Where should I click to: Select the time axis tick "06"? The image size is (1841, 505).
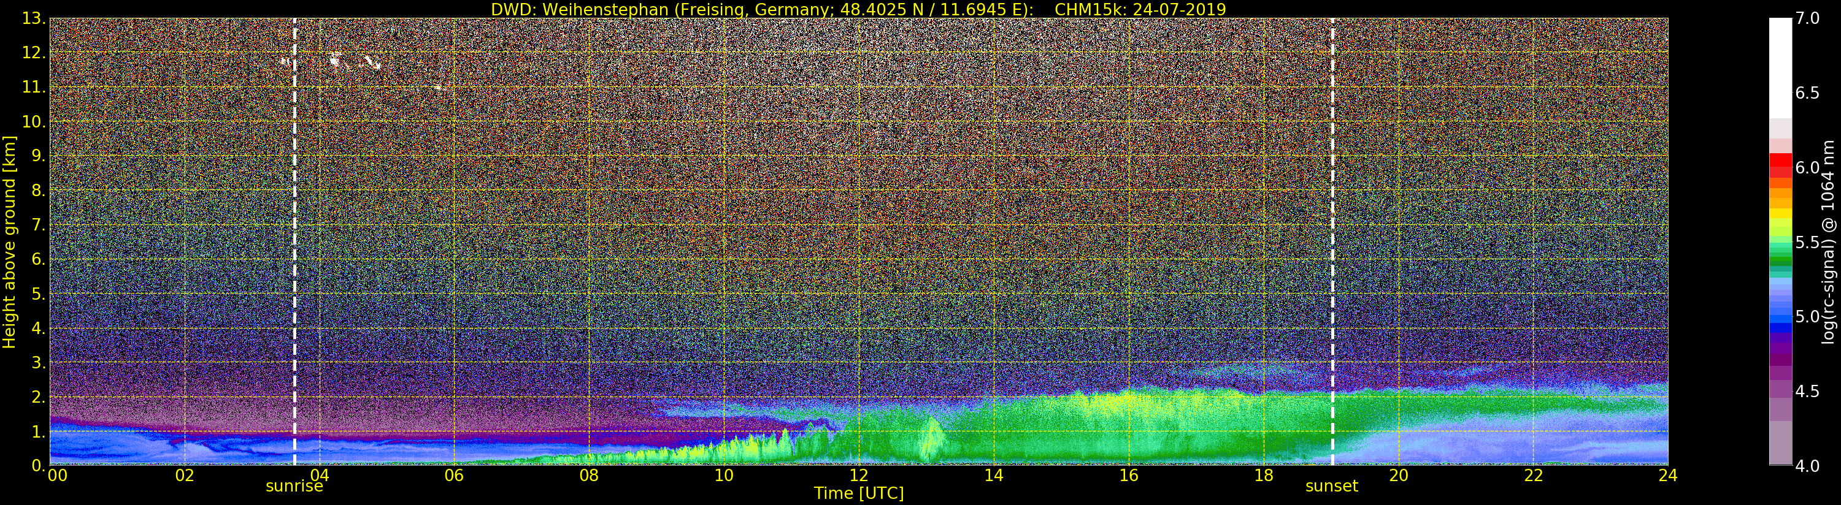point(455,476)
